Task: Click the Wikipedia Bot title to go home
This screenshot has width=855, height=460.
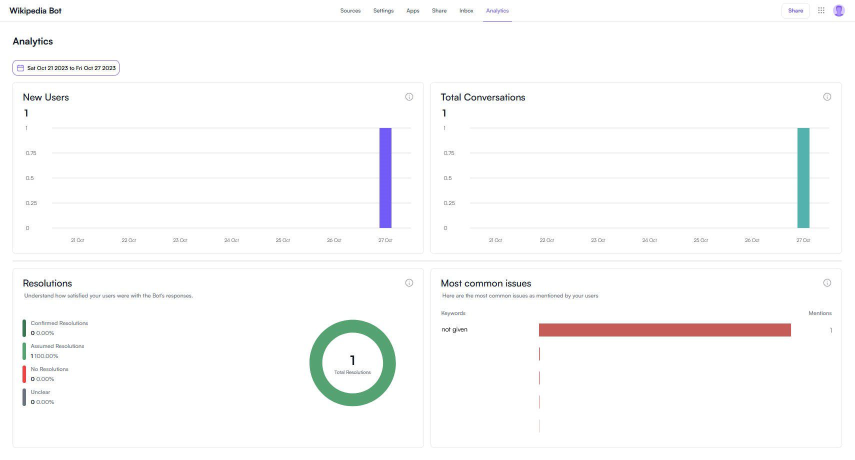Action: coord(35,10)
